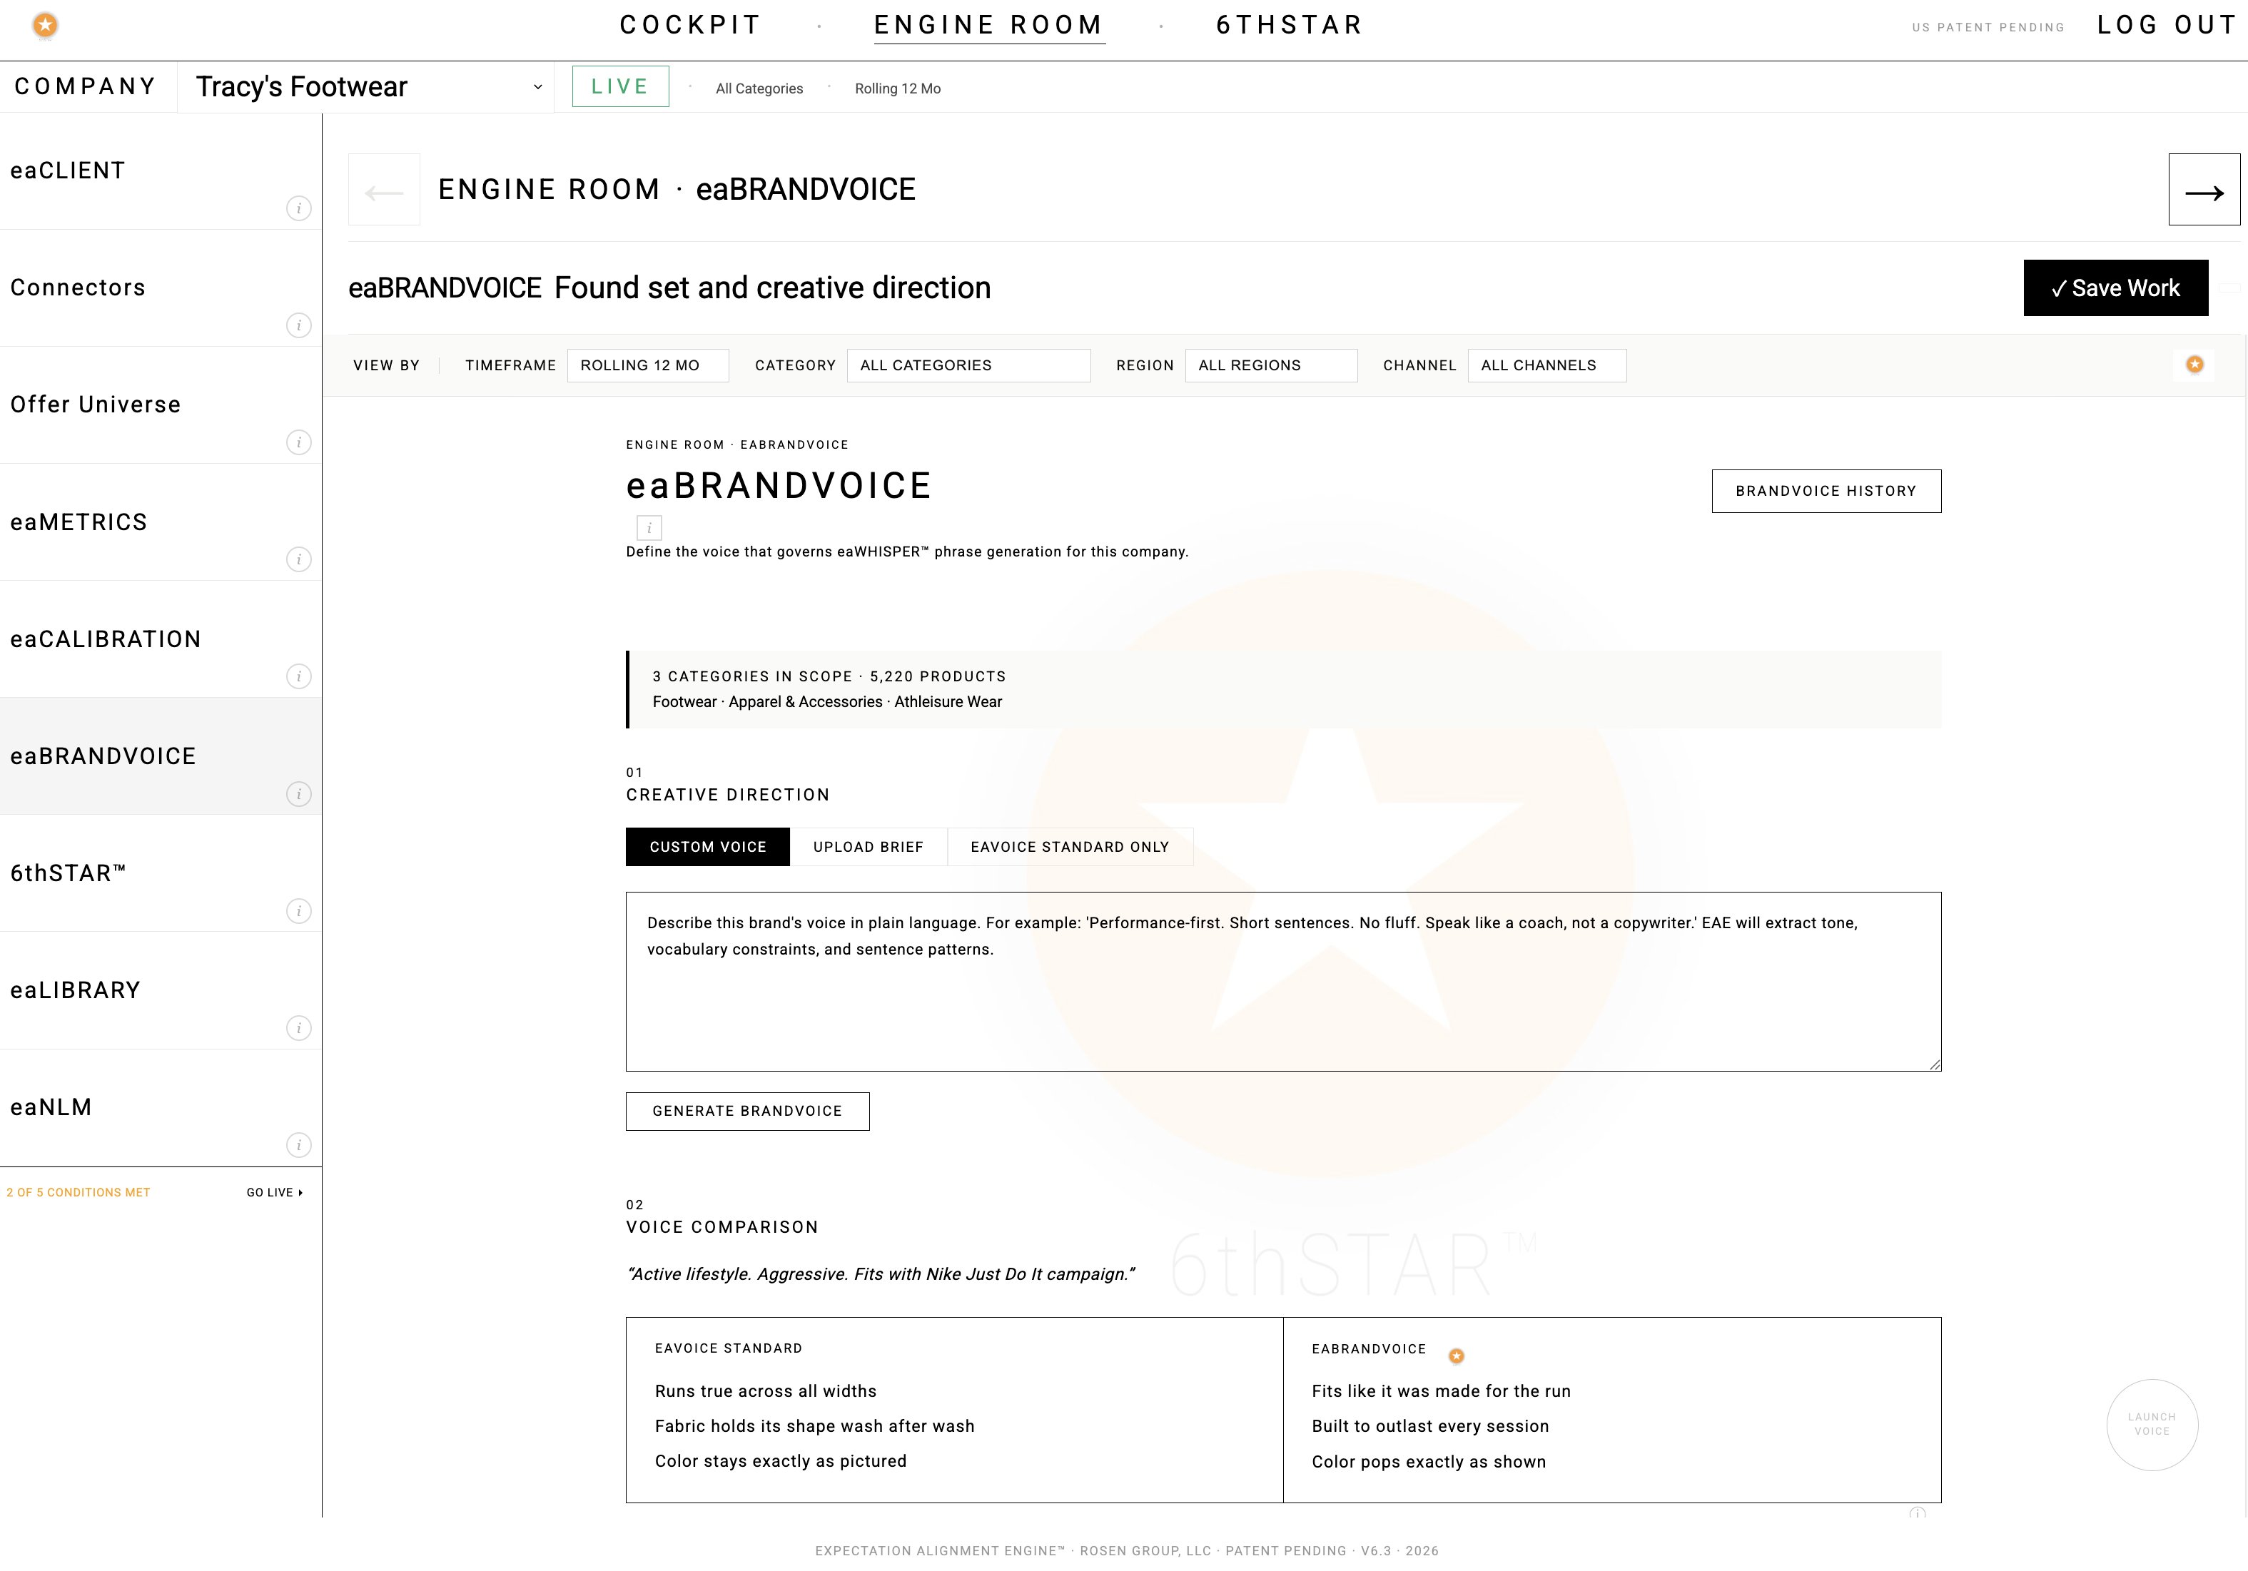This screenshot has height=1571, width=2248.
Task: Click the orange star logo at top left
Action: coord(45,26)
